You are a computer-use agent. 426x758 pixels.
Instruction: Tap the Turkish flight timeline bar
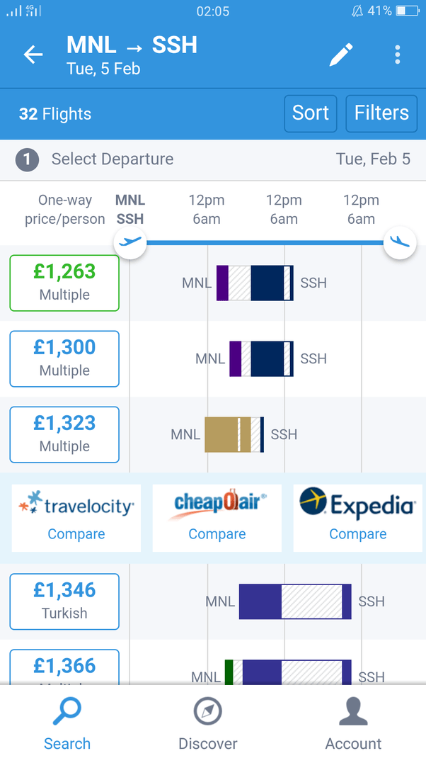click(295, 601)
